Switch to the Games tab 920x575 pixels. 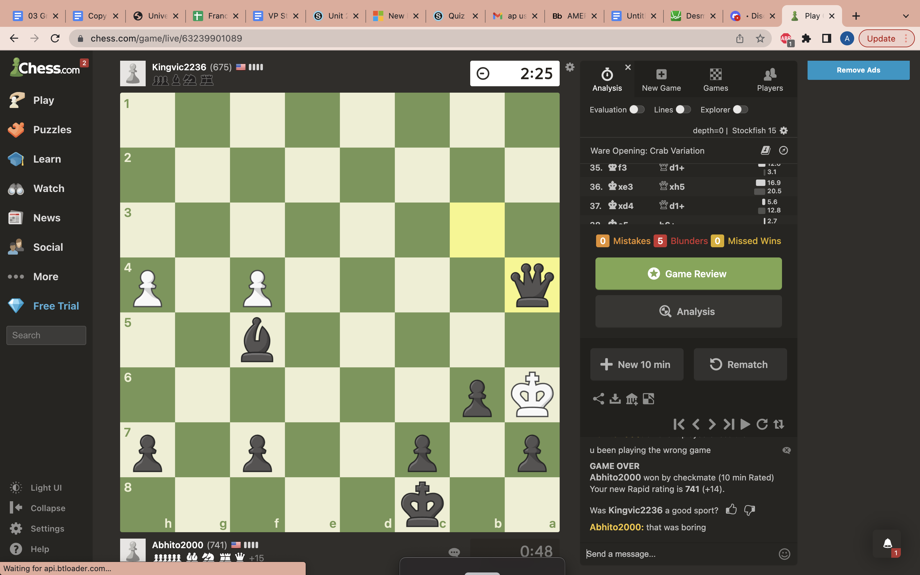coord(716,80)
